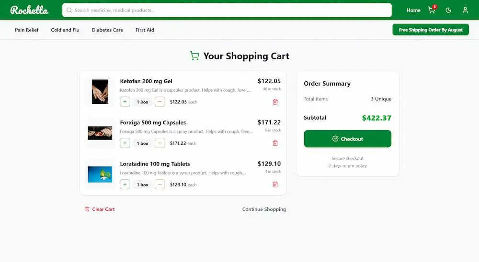Decrease Ketofan Gel quantity with minus
The width and height of the screenshot is (479, 262).
point(160,102)
